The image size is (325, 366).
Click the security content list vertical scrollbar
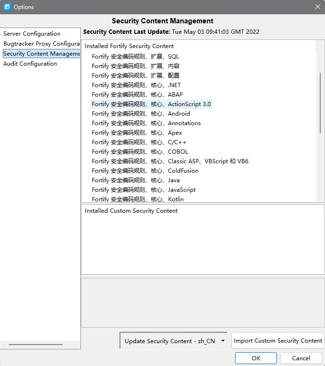pyautogui.click(x=320, y=103)
